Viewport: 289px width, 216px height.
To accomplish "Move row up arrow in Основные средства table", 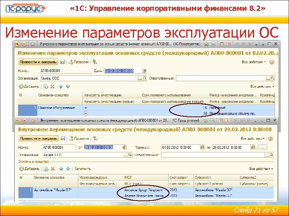I will click(61, 169).
